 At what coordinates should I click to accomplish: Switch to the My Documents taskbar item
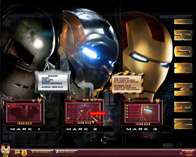coord(42,152)
